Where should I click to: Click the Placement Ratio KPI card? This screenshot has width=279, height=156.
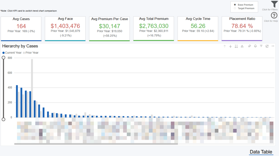pos(242,29)
